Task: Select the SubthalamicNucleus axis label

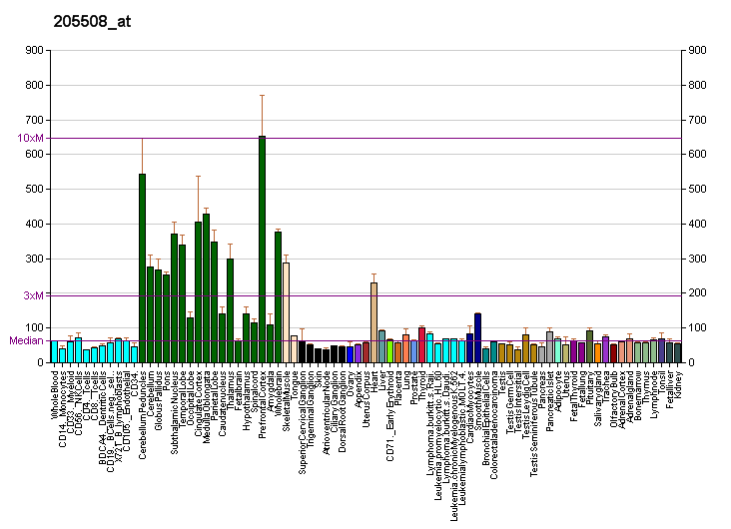Action: [x=175, y=412]
